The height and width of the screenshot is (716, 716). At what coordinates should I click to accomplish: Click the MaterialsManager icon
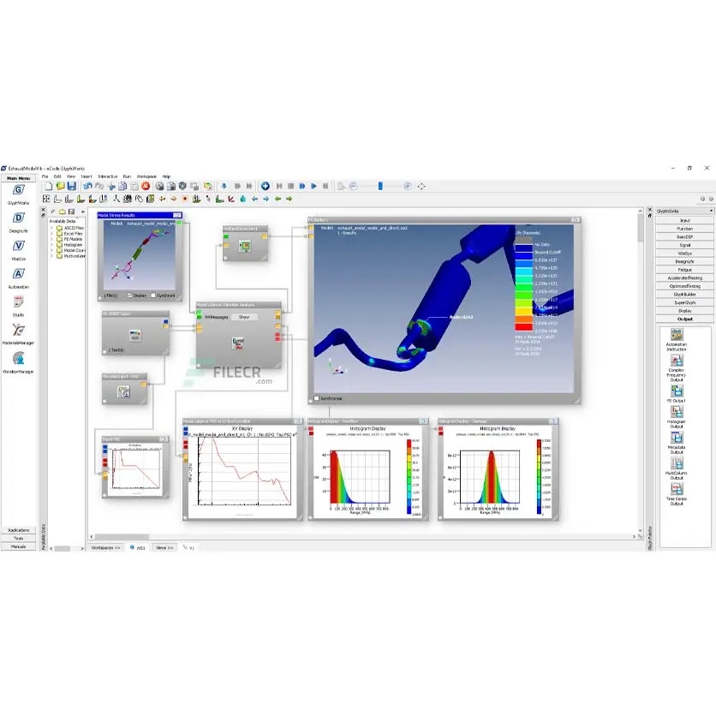[x=19, y=330]
